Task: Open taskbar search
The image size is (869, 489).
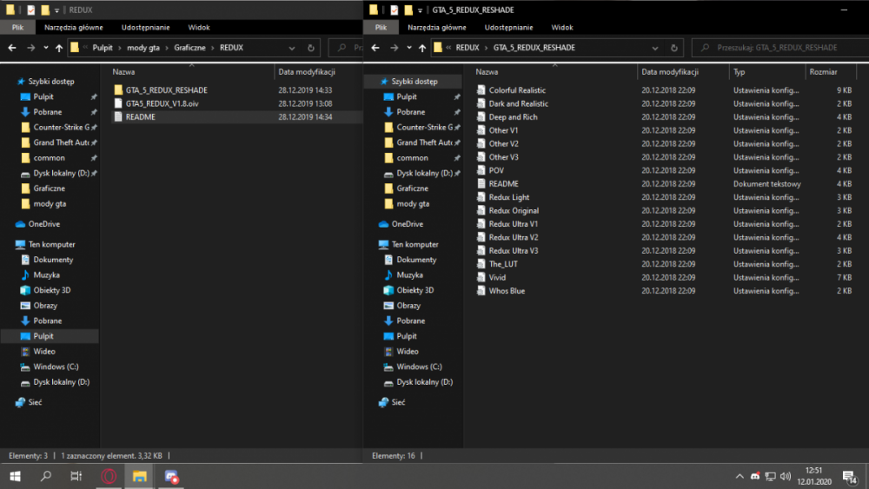Action: (x=46, y=476)
